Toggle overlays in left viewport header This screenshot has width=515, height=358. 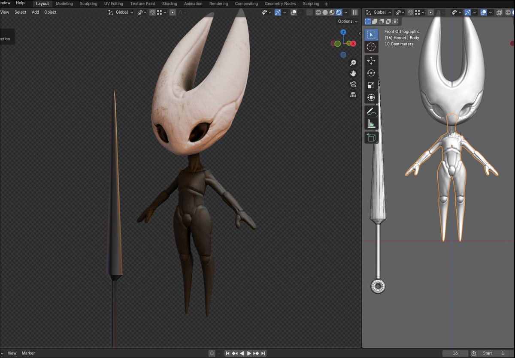click(294, 12)
